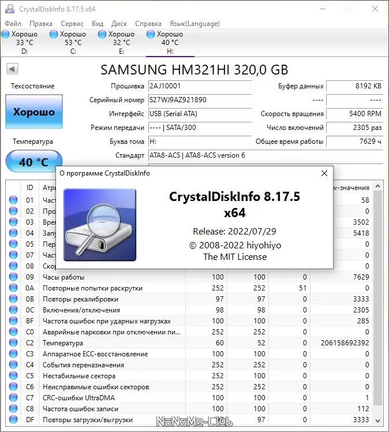Open the Правка menu
Screen dimensions: 389x432
click(x=41, y=24)
